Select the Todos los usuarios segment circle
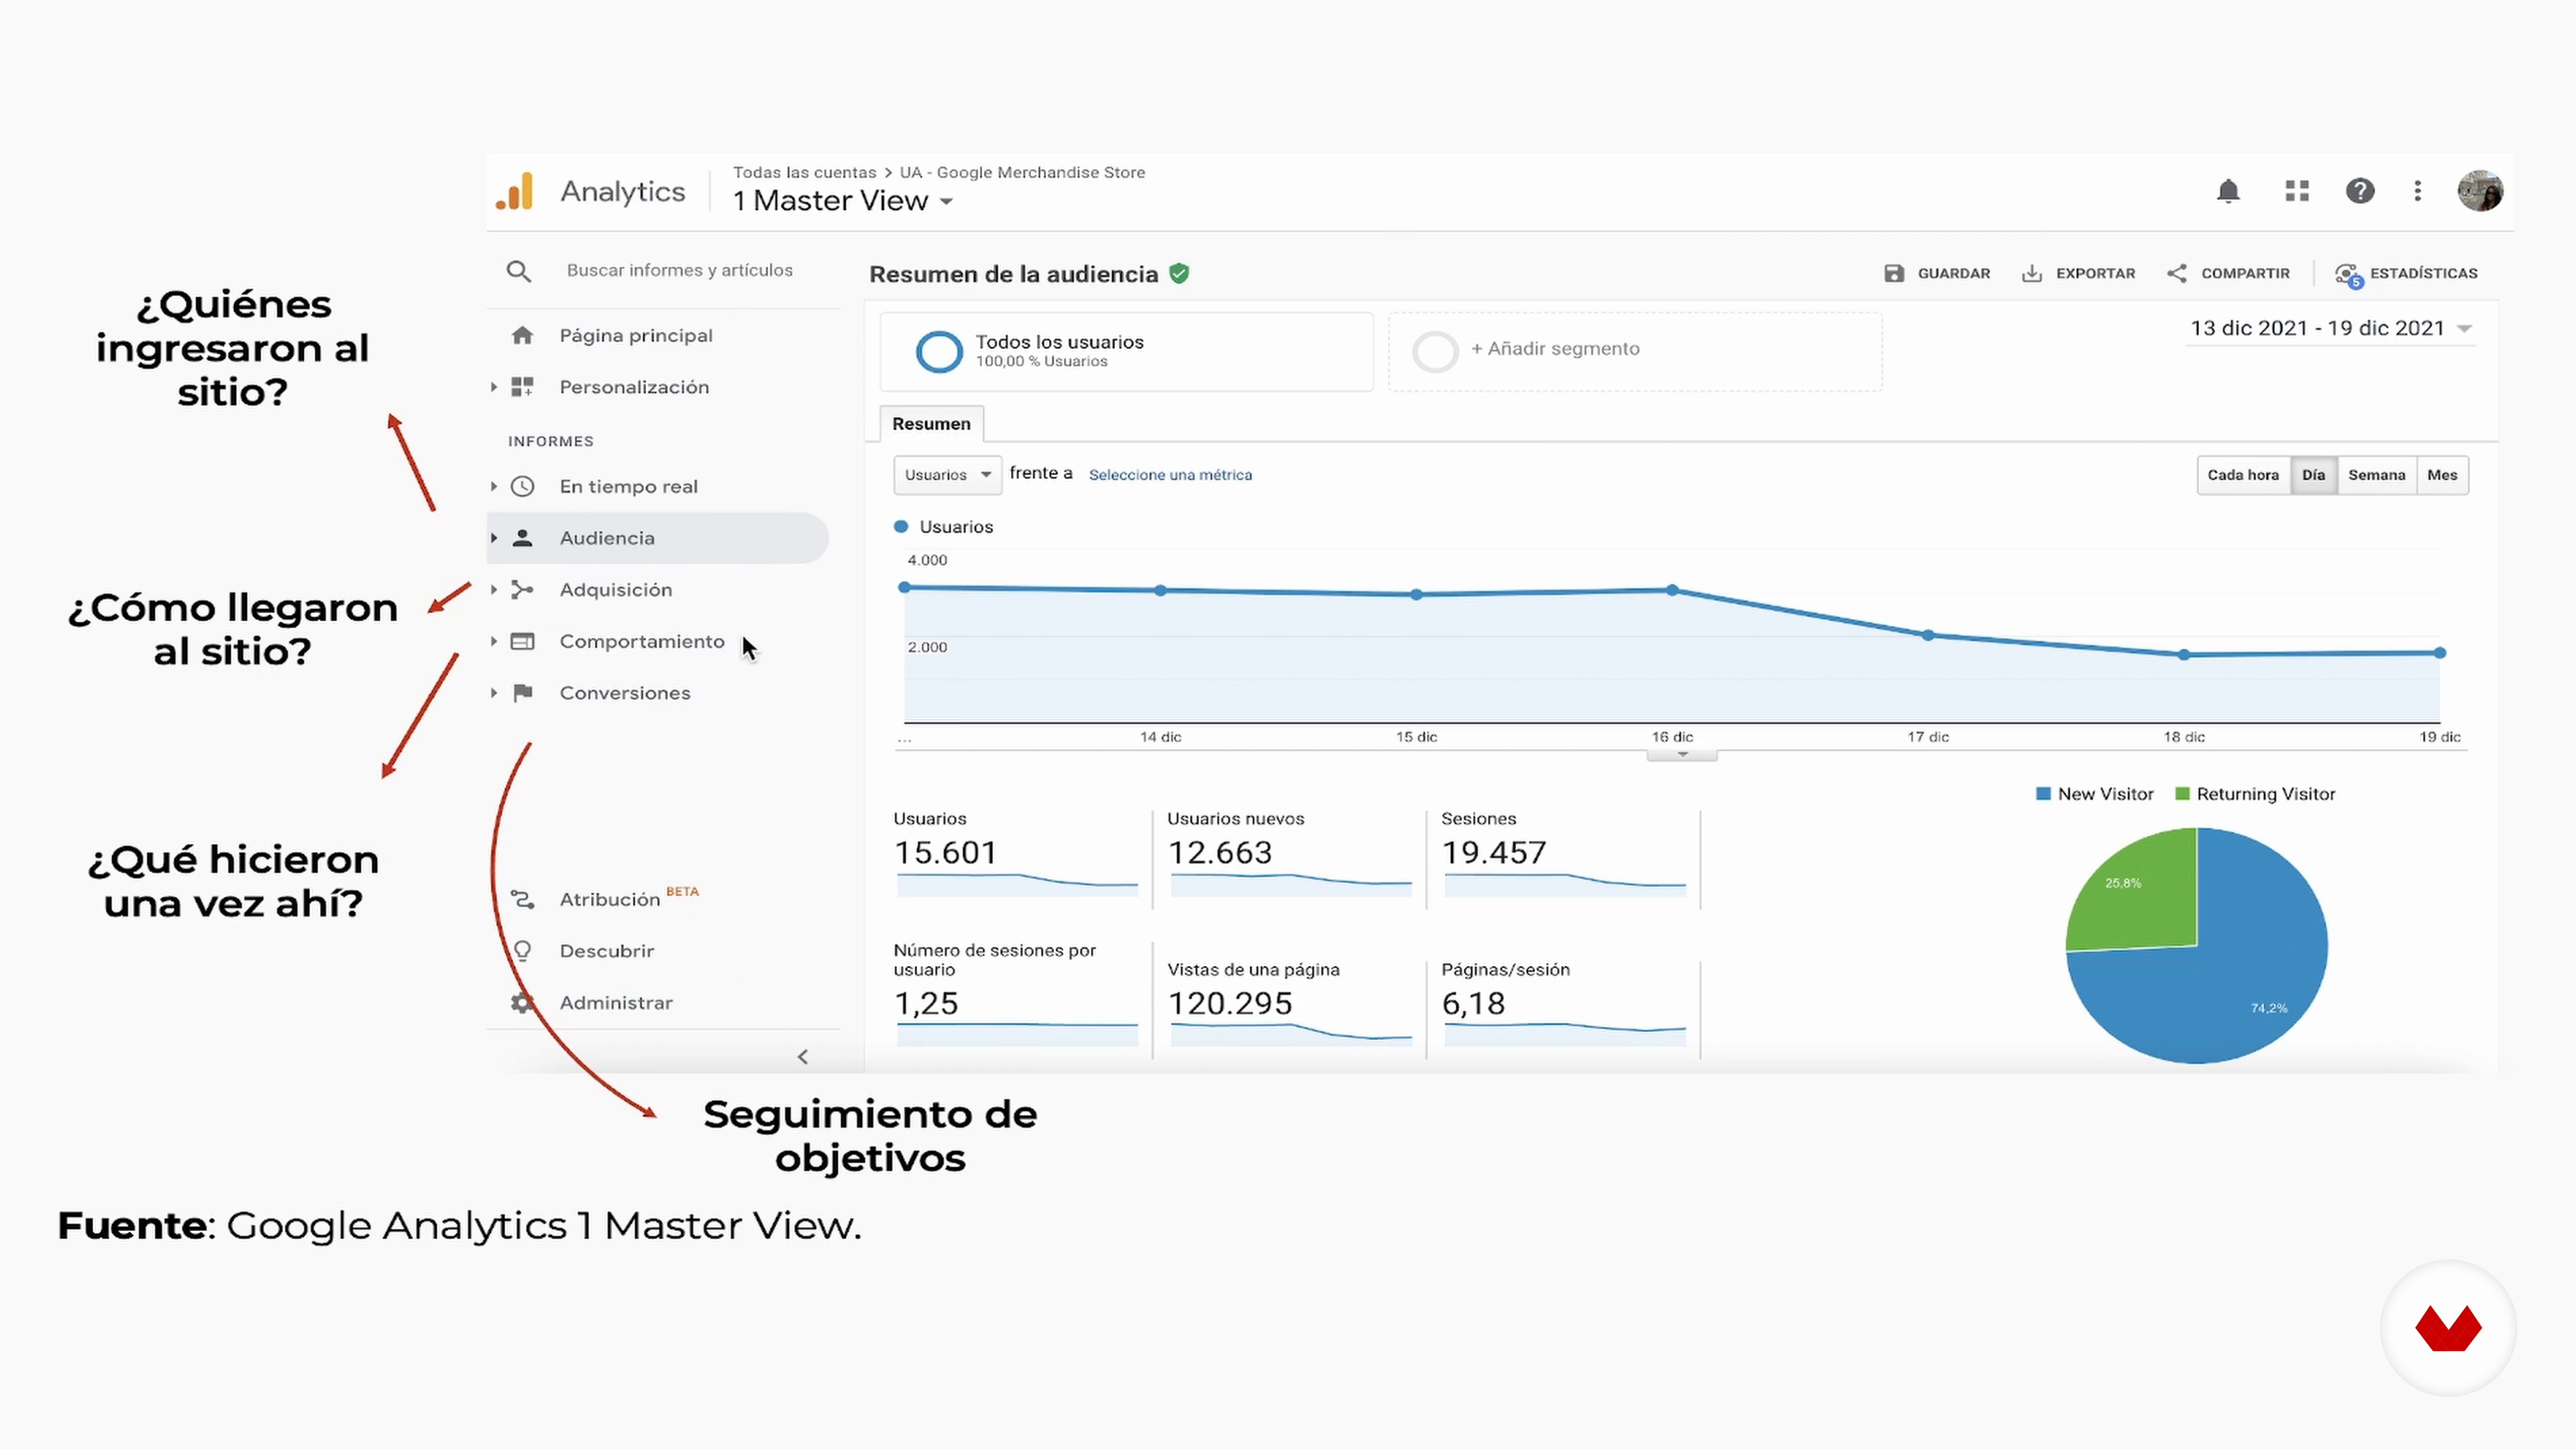The width and height of the screenshot is (2576, 1449). [939, 351]
